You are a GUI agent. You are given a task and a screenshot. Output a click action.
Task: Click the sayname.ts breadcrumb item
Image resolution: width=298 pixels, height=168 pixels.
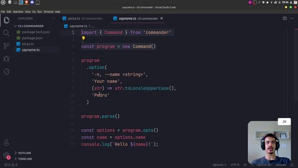[x=78, y=26]
